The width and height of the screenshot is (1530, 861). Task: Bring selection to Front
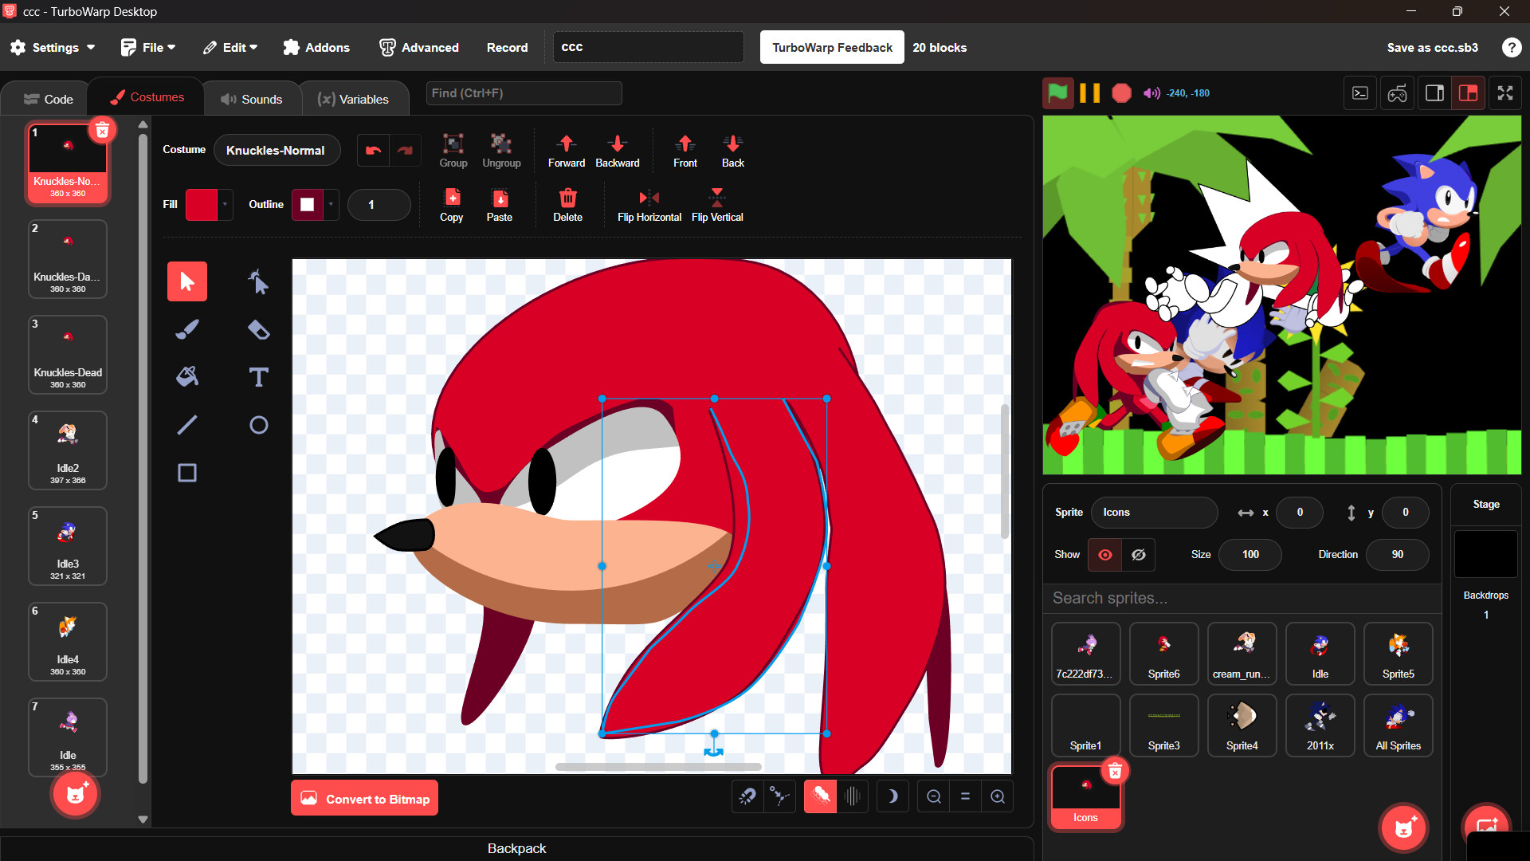685,151
